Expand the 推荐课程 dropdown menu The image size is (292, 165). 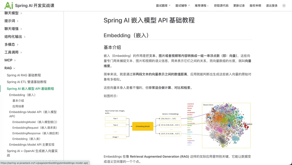pyautogui.click(x=202, y=6)
